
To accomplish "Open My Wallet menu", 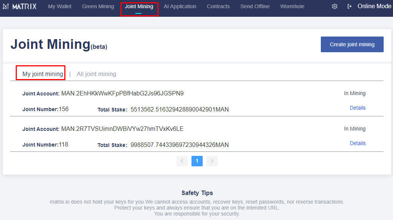I will tap(60, 6).
